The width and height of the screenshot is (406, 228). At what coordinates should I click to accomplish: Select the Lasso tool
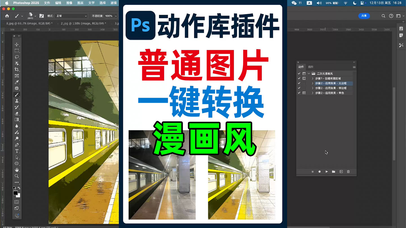tap(17, 57)
